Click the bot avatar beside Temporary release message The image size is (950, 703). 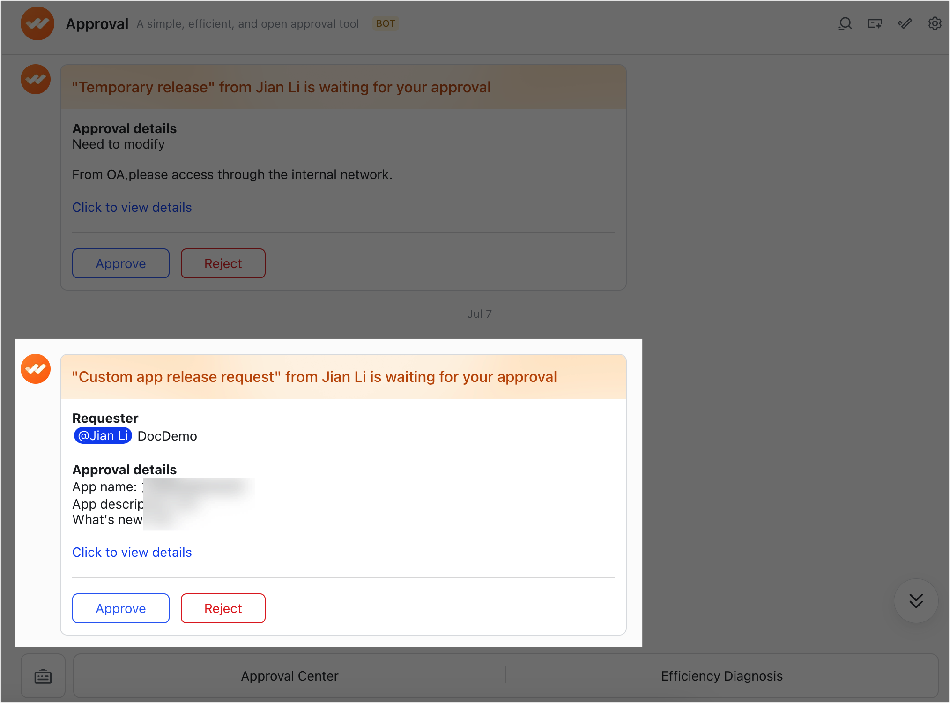pos(36,79)
